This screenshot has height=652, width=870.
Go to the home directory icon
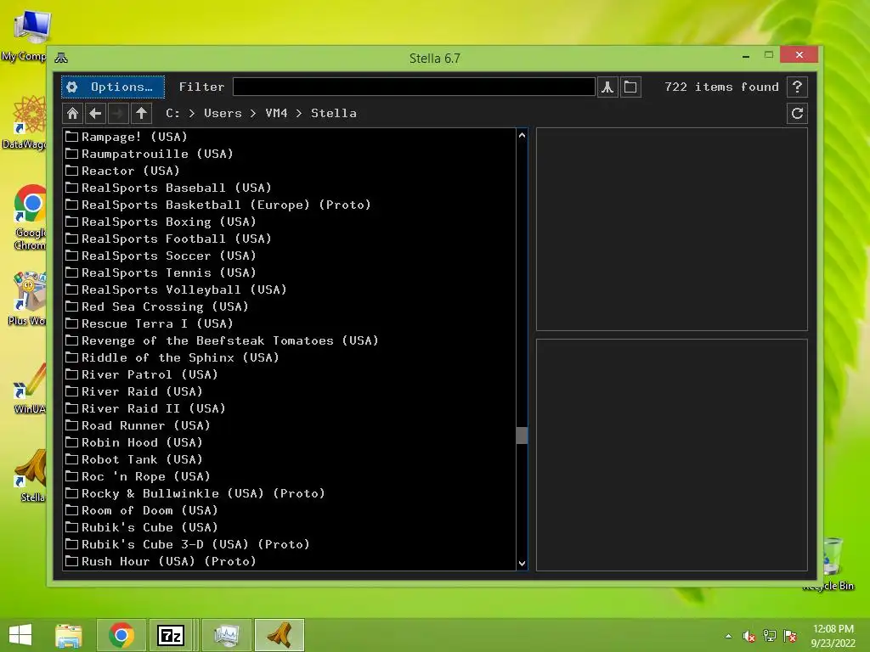click(73, 114)
